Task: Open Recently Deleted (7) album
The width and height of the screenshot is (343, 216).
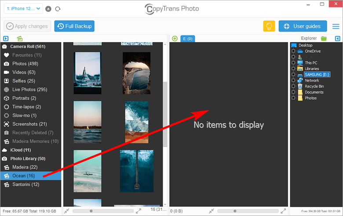Action: click(31, 133)
